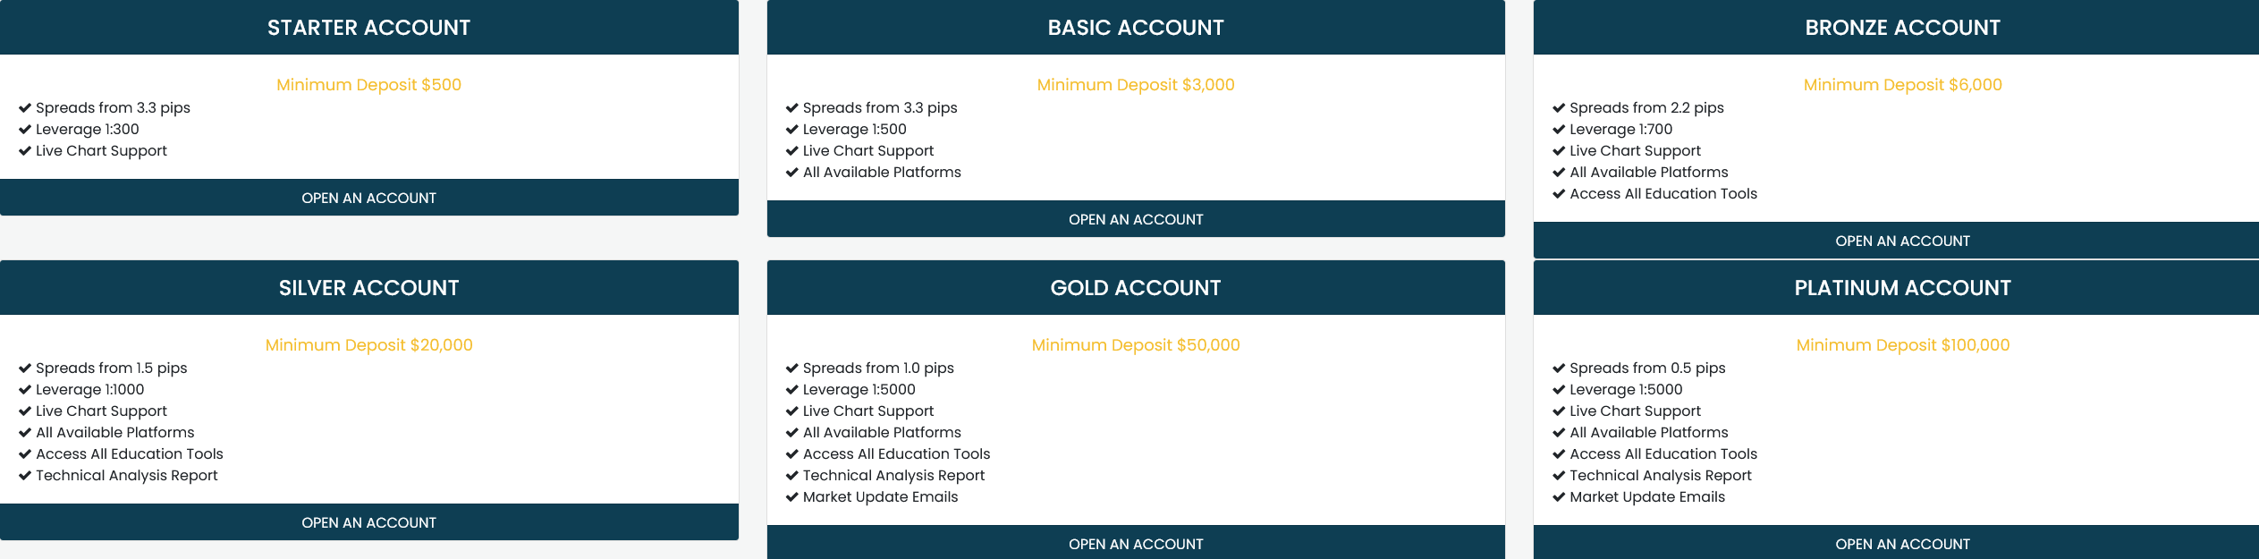Click the Gold Account header
This screenshot has height=559, width=2259.
[1136, 288]
